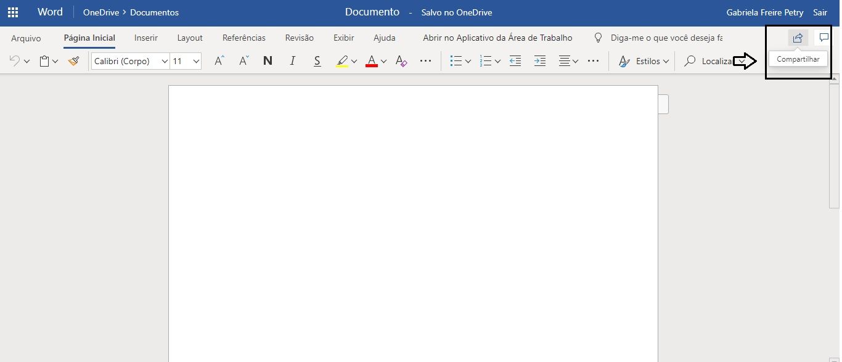This screenshot has height=362, width=842.
Task: Open the Referências tab
Action: (244, 38)
